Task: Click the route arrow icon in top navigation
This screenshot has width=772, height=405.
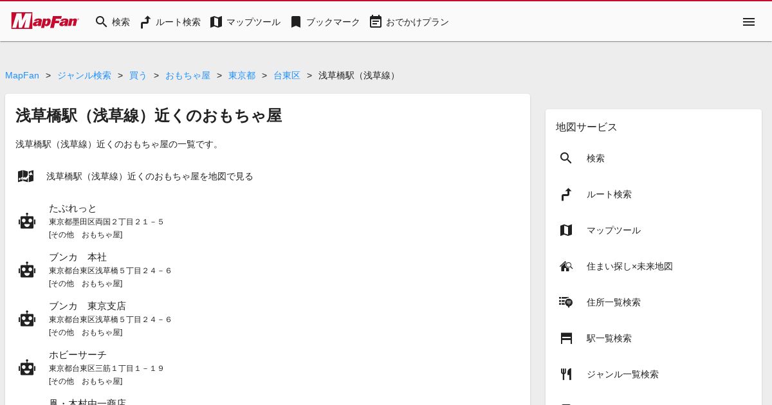Action: coord(145,22)
